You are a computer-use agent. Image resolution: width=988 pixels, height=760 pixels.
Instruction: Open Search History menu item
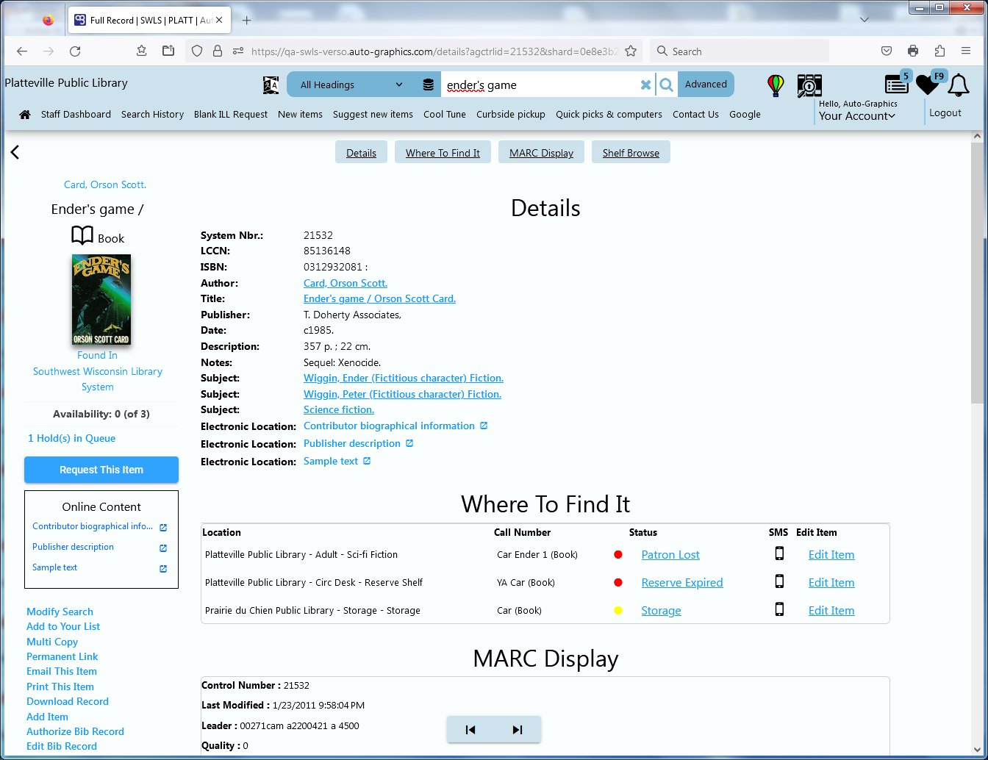[x=152, y=115]
